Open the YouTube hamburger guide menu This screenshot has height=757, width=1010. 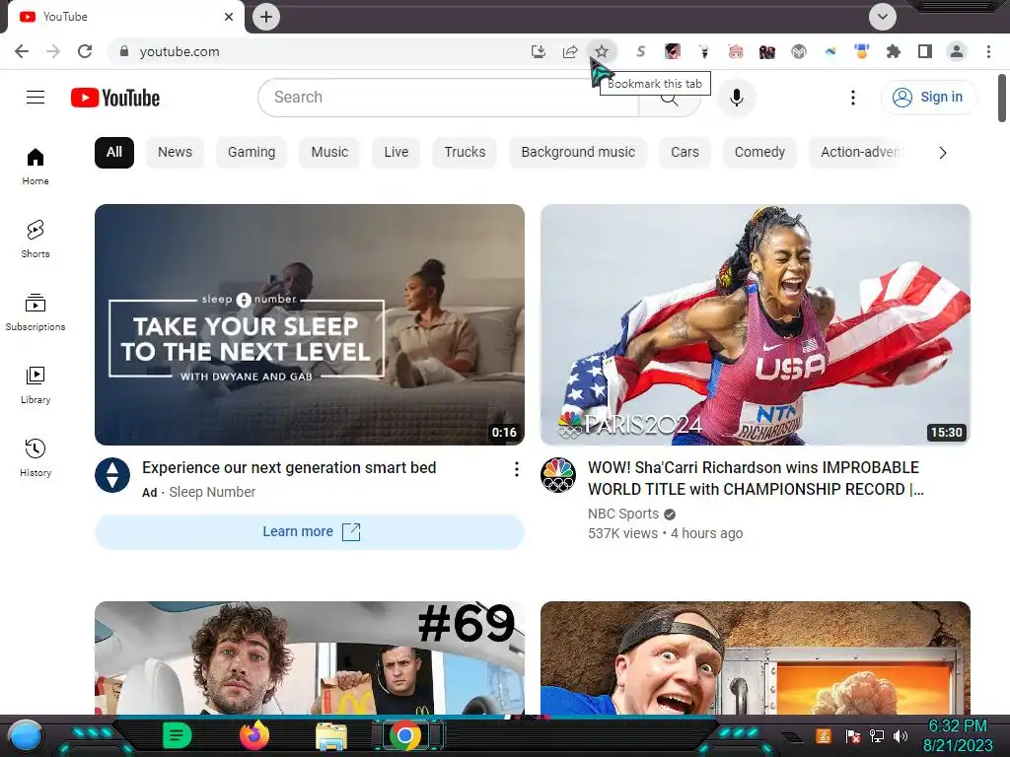tap(36, 98)
